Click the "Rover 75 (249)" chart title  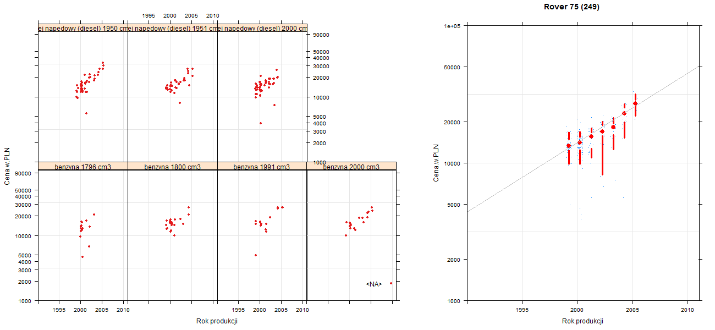coord(571,7)
